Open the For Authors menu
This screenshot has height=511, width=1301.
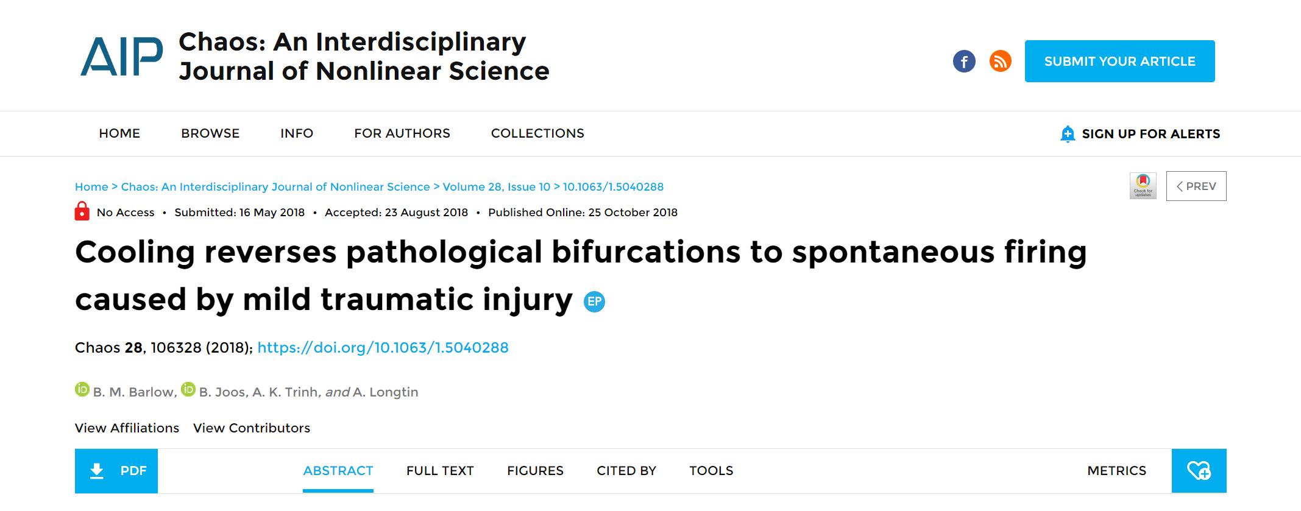click(402, 133)
